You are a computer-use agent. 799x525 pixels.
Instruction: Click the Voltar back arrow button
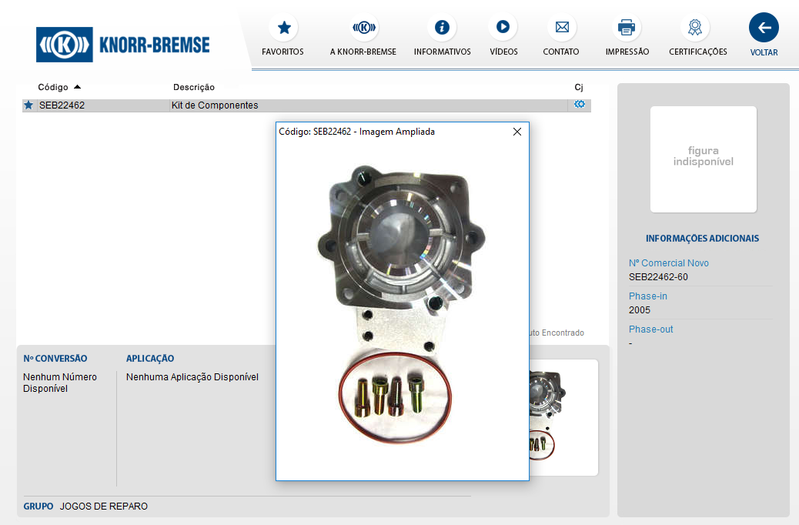click(764, 28)
